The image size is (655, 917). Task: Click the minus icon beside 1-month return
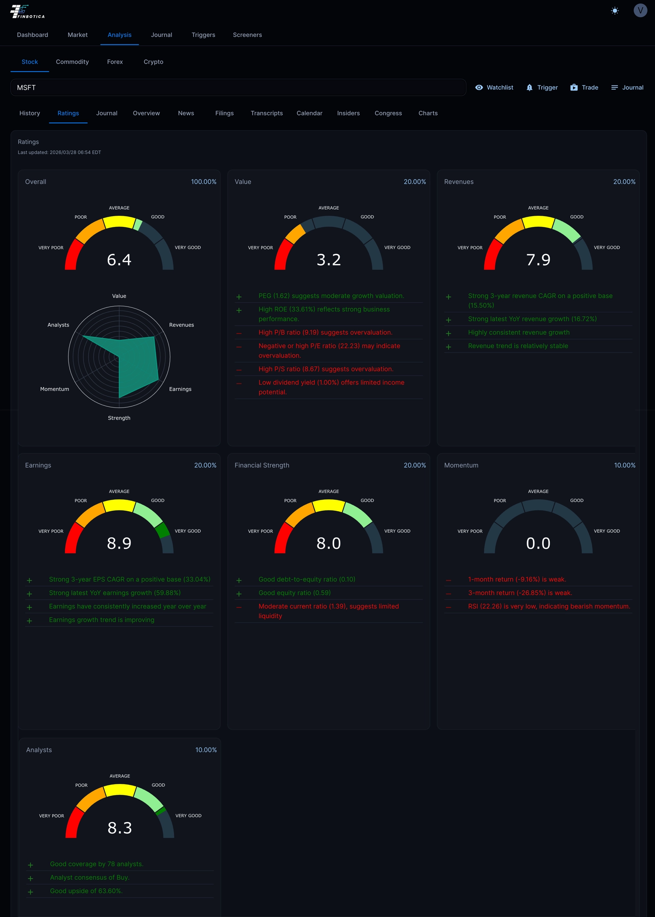click(x=448, y=580)
